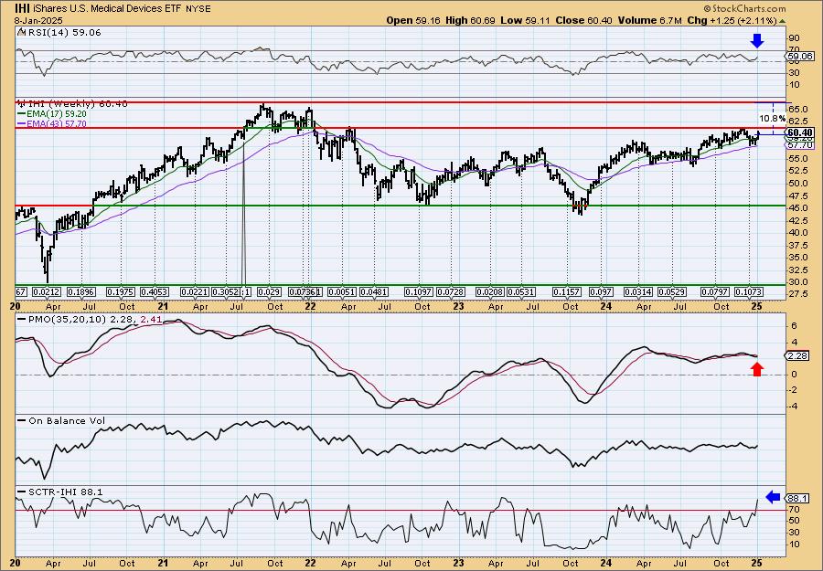Click the 2.28 PMO tag on right axis
The width and height of the screenshot is (823, 571).
coord(796,356)
